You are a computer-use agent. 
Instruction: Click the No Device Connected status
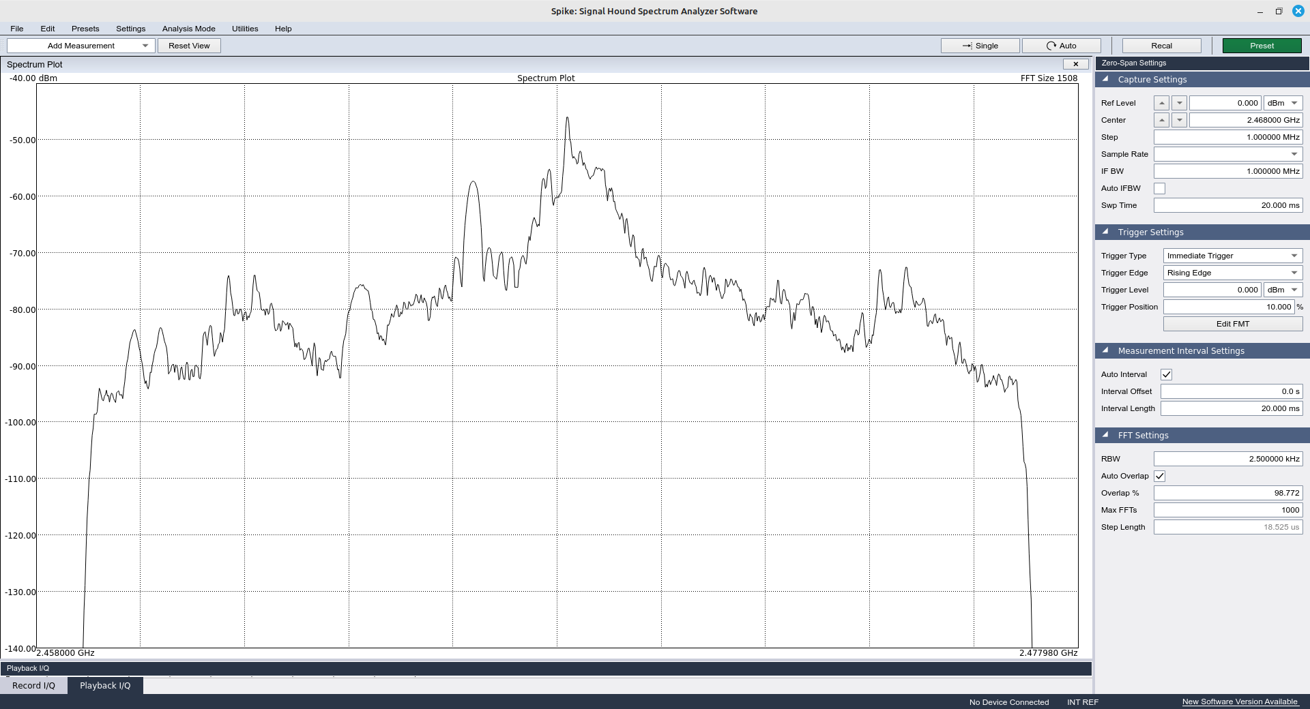1009,702
